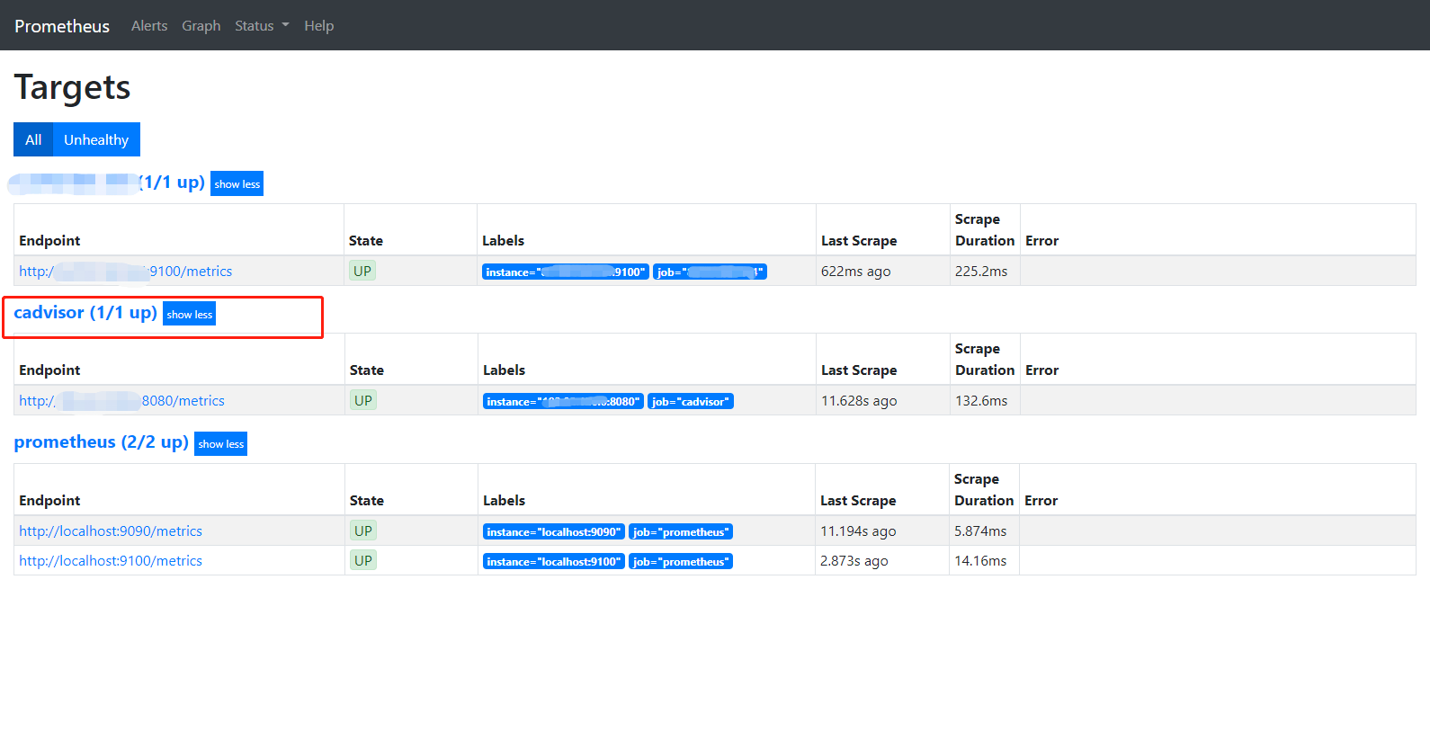Open http://localhost:9100/metrics endpoint
1430x749 pixels.
point(111,560)
